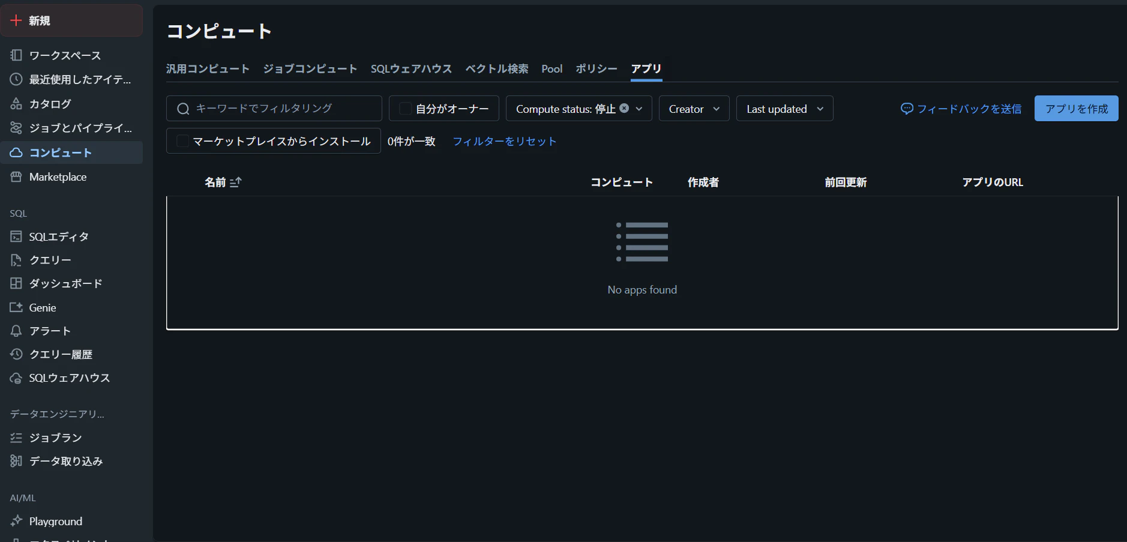
Task: Click the magnifier icon in the keyword filter
Action: [x=183, y=109]
